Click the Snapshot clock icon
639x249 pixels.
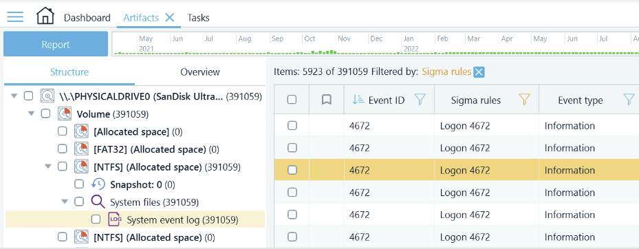[98, 184]
